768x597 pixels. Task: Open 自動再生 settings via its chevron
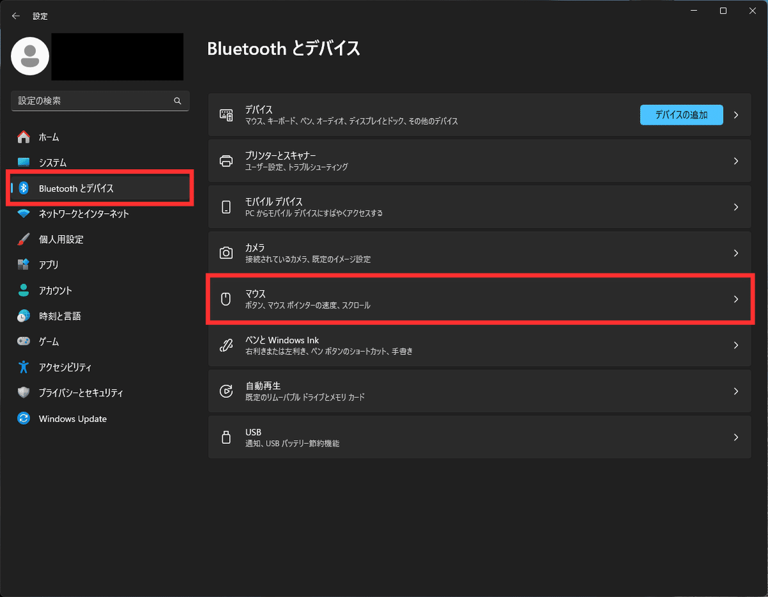pos(736,391)
